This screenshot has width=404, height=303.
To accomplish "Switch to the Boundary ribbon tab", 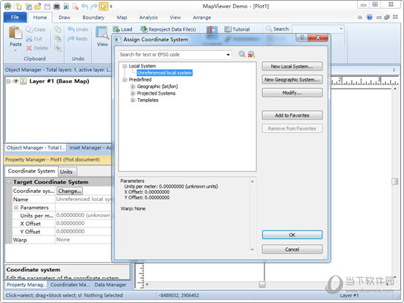I will coord(93,18).
